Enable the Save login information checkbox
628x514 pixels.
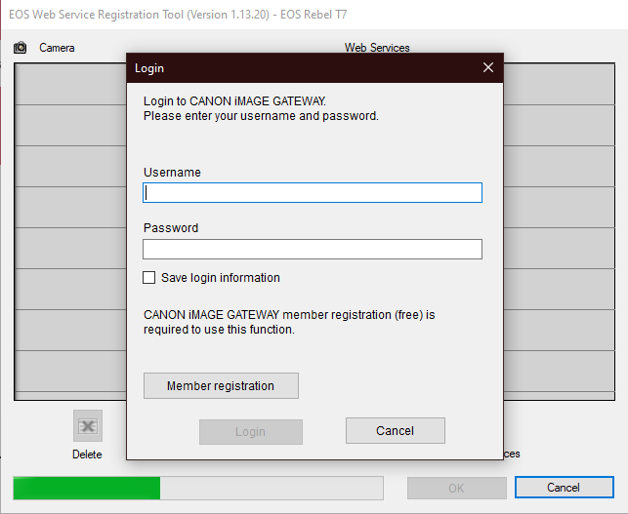(x=149, y=278)
